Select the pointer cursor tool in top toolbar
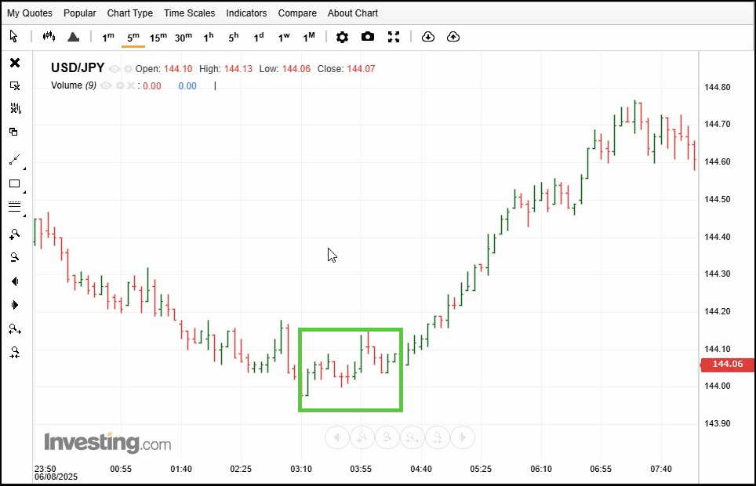Viewport: 756px width, 486px height. pos(13,36)
